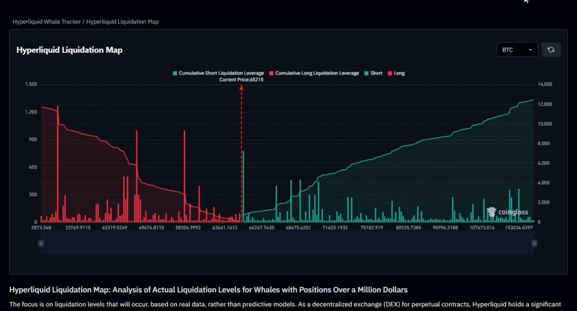Image resolution: width=577 pixels, height=311 pixels.
Task: Click the 10,000 right axis value
Action: pyautogui.click(x=545, y=124)
